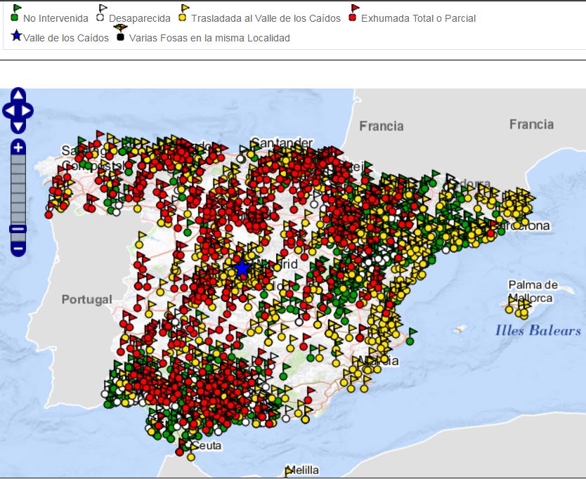Click the 'Valle de los Caídos' legend label
This screenshot has width=586, height=479.
66,38
